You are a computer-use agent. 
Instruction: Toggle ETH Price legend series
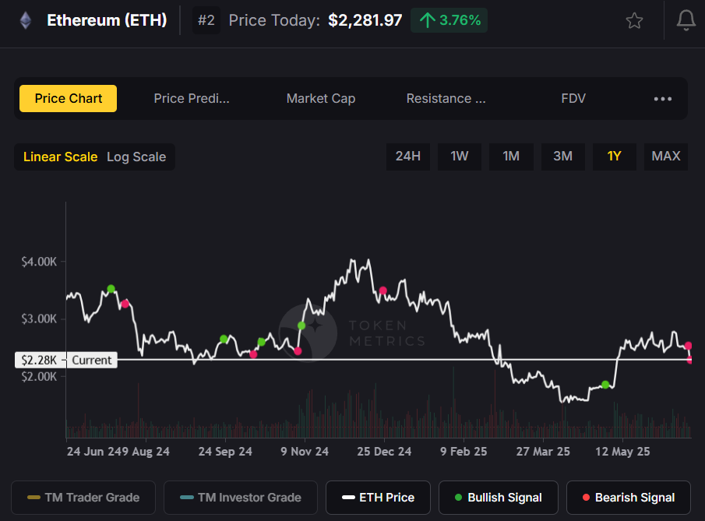[378, 498]
